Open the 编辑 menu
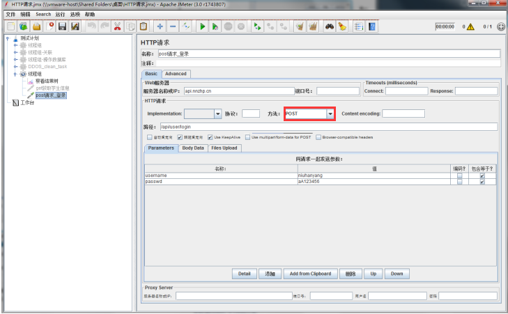Screen dimensions: 508x314 tap(25, 14)
